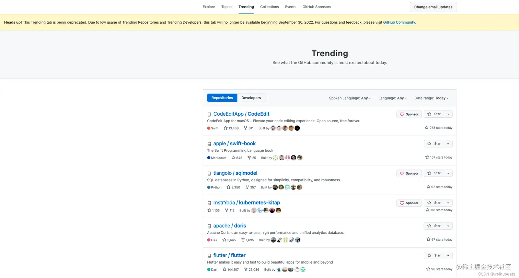Click the 13,408 stargazers count for CodeEdit
This screenshot has height=278, width=519.
(231, 128)
